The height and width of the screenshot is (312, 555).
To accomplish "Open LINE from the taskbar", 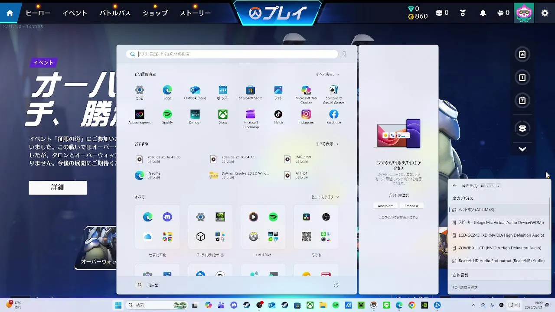I will [387, 305].
